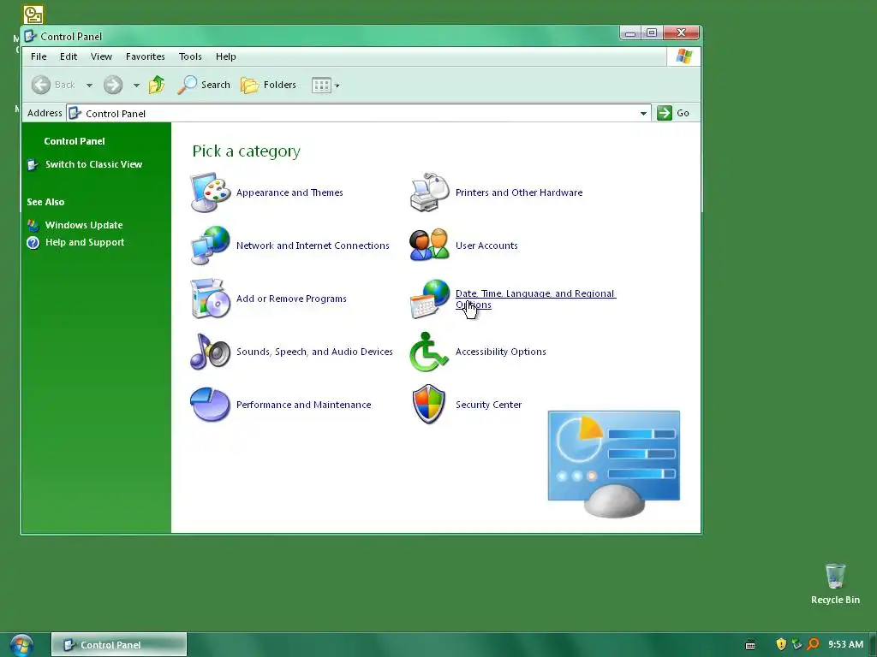Open User Accounts link

click(486, 246)
